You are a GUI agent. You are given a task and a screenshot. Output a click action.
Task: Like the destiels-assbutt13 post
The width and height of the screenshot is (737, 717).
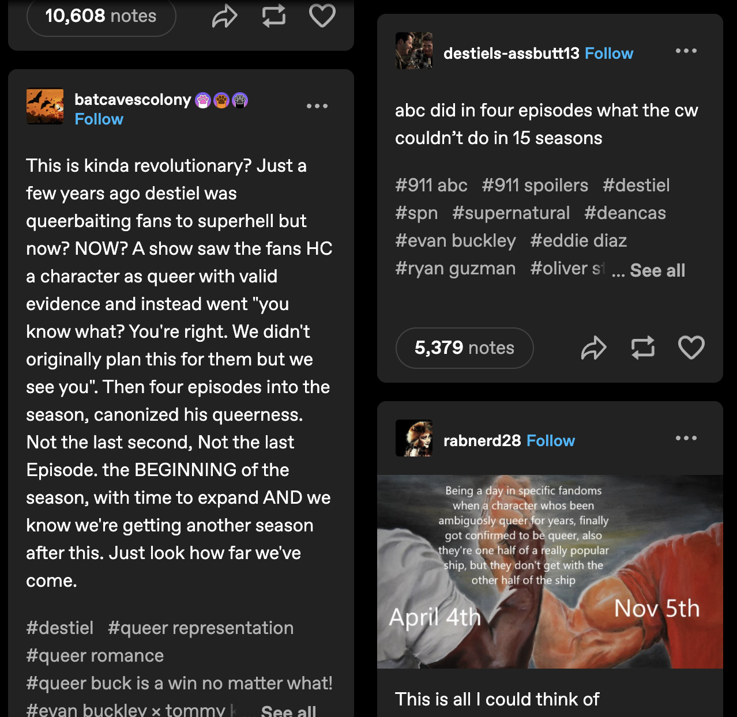point(691,348)
